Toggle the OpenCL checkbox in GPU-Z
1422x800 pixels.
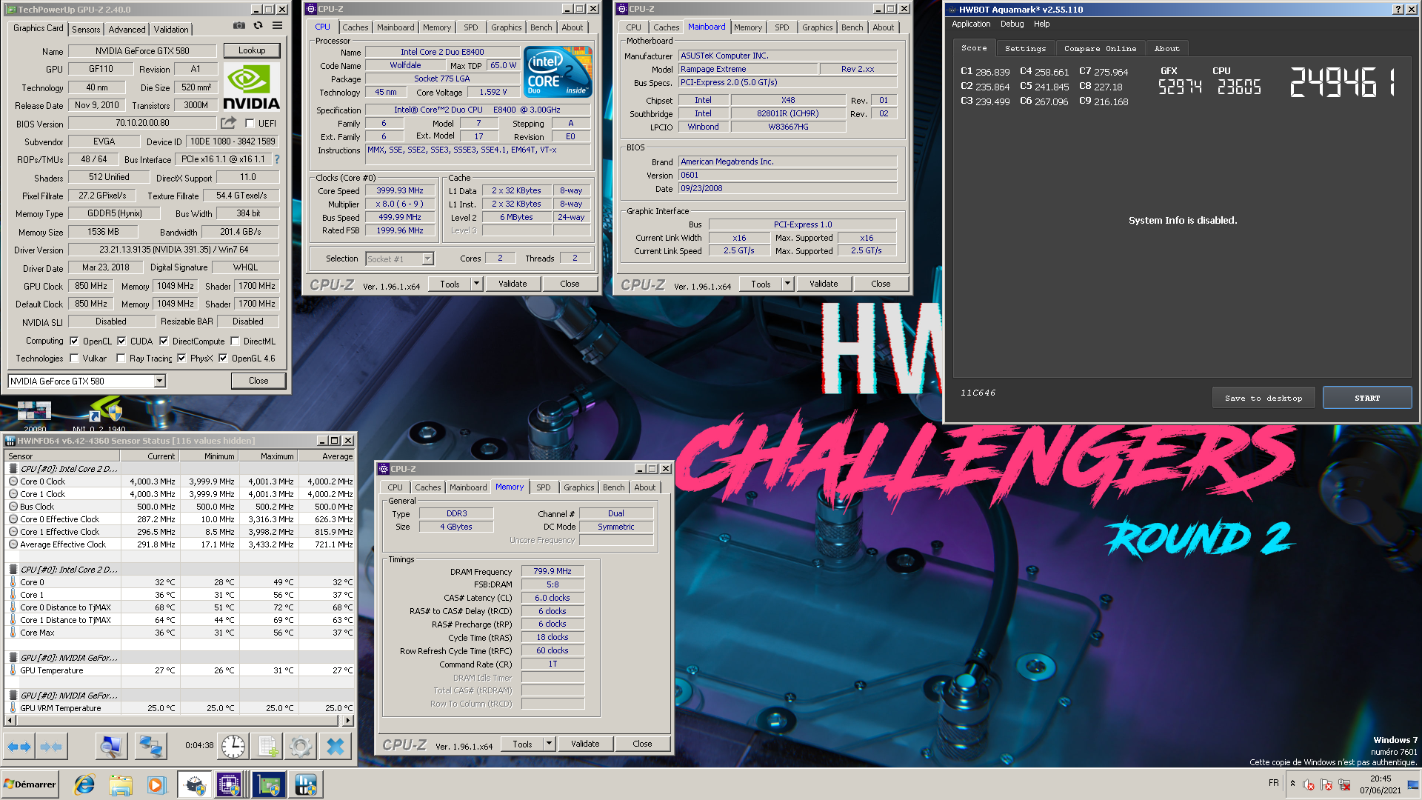[x=74, y=341]
